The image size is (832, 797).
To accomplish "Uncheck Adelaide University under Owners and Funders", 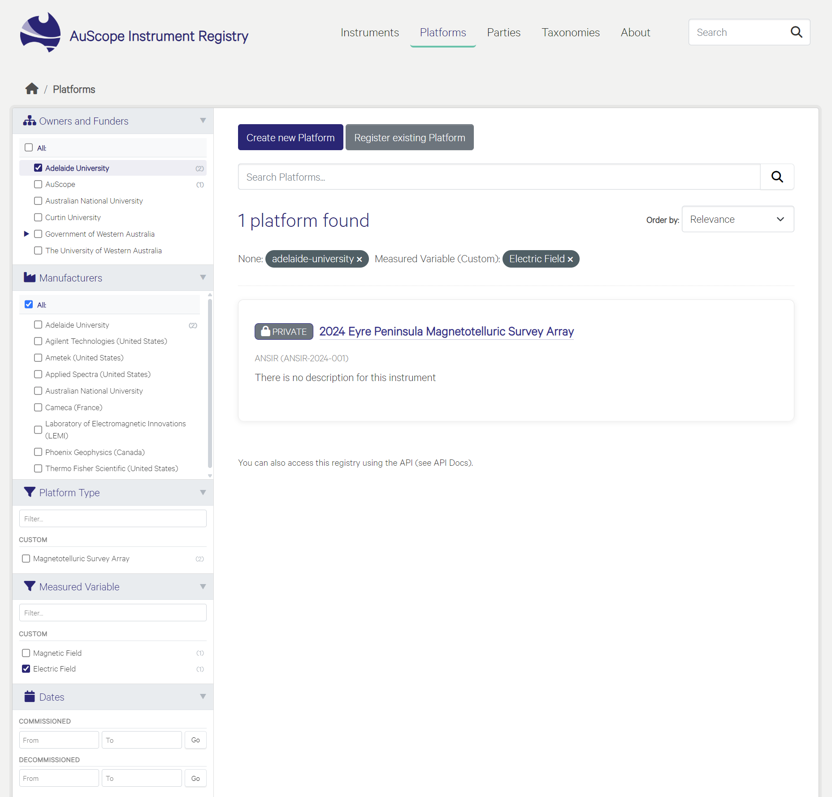I will (x=38, y=168).
